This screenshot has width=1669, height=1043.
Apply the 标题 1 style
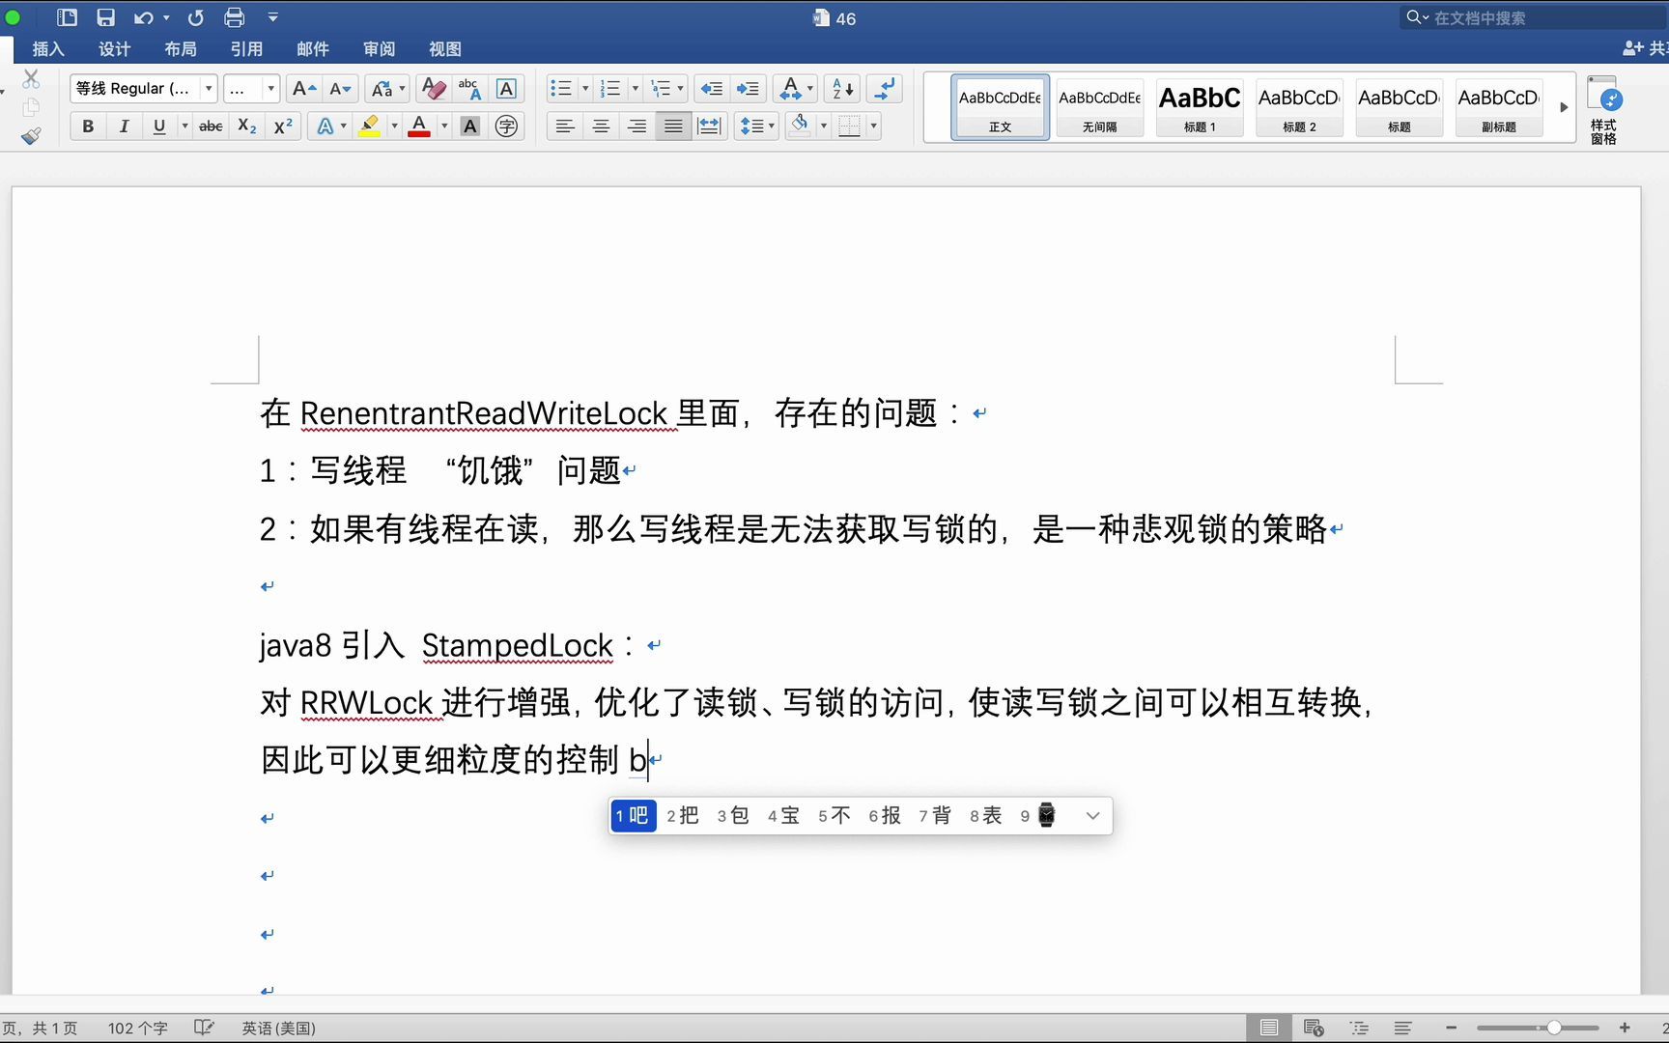tap(1200, 107)
